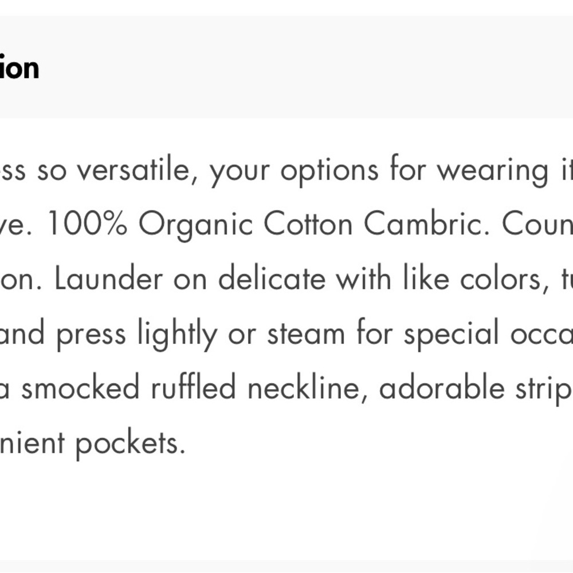Viewport: 573px width, 573px height.
Task: Click the word 'colors,' in care text
Action: click(505, 279)
